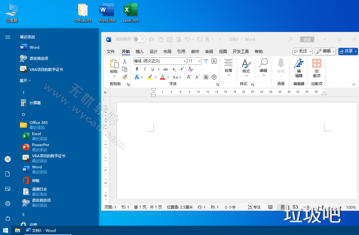
Task: Toggle the 编辑 mode button
Action: (325, 51)
